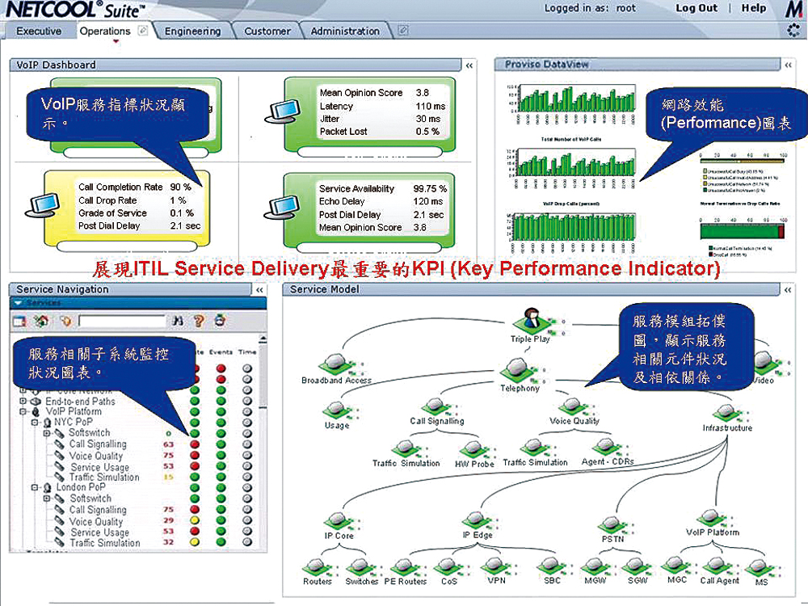Focus the Service Navigation search field
808x606 pixels.
click(122, 321)
